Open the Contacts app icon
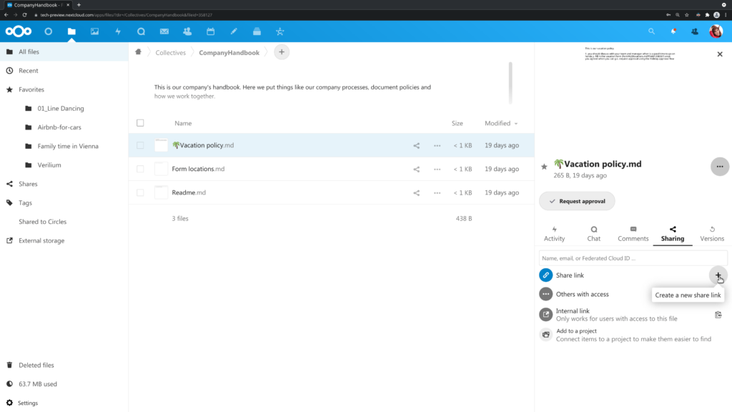732x412 pixels. click(x=187, y=31)
